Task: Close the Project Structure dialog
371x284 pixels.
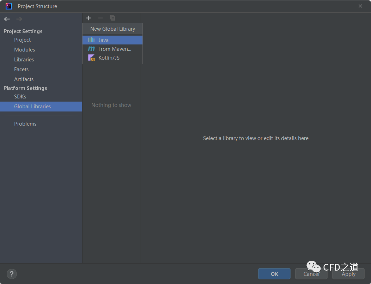Action: 360,6
